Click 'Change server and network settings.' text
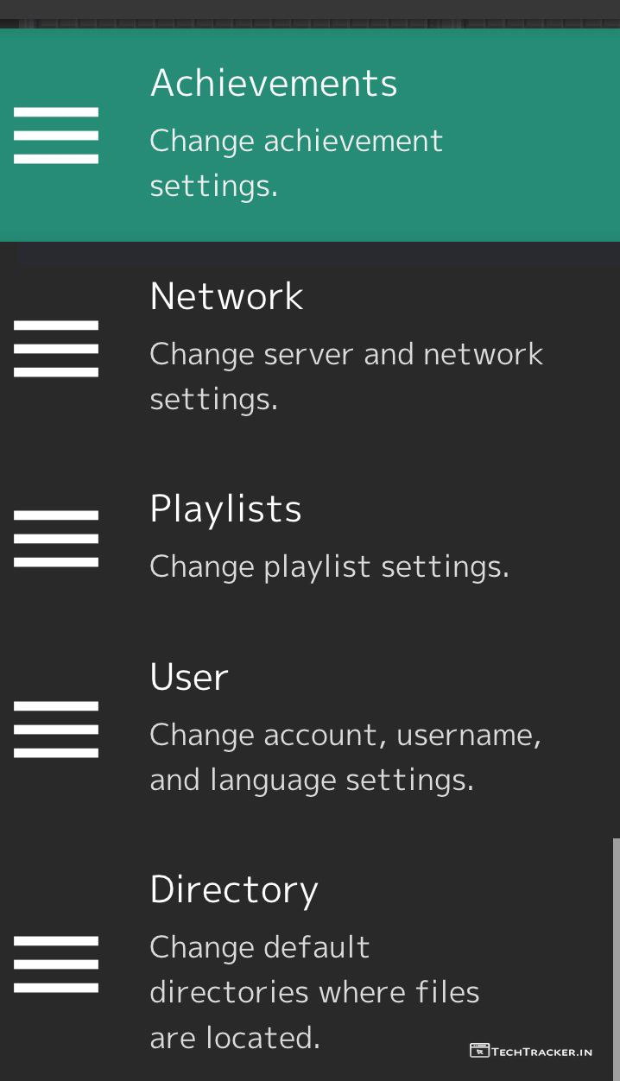The image size is (620, 1081). [x=345, y=376]
